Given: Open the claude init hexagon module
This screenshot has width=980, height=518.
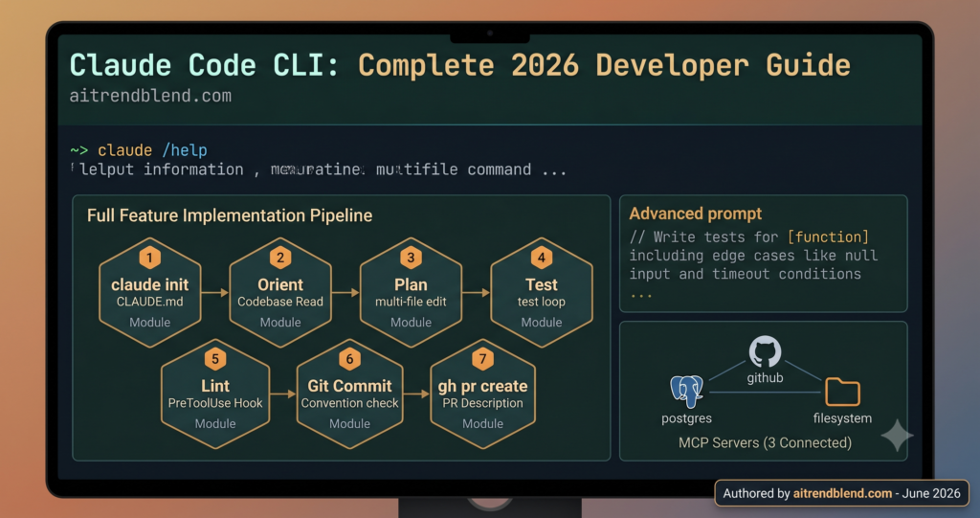Looking at the screenshot, I should (x=150, y=292).
